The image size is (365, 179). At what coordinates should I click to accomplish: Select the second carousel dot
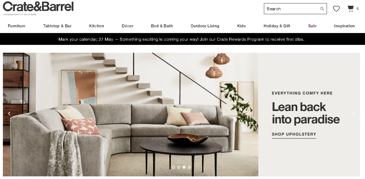point(179,167)
